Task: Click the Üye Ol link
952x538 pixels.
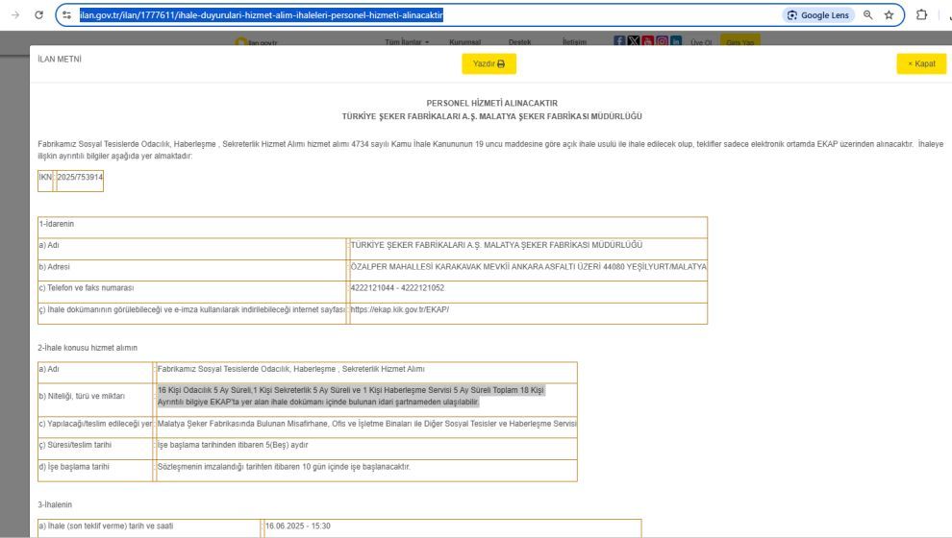Action: click(701, 42)
